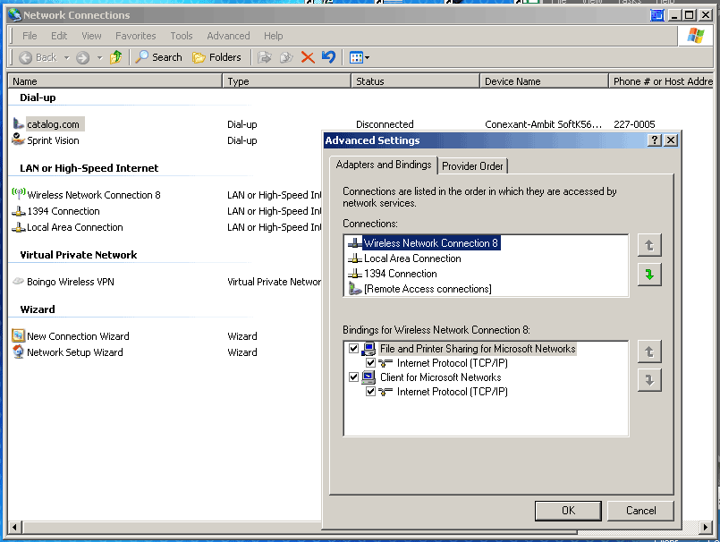Image resolution: width=720 pixels, height=542 pixels.
Task: Uncheck Client for Microsoft Networks binding
Action: coord(354,377)
